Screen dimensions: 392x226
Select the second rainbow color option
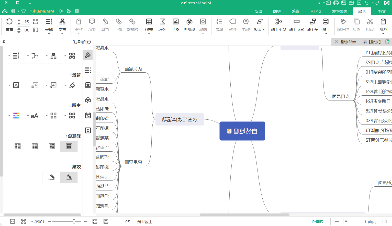[52, 146]
